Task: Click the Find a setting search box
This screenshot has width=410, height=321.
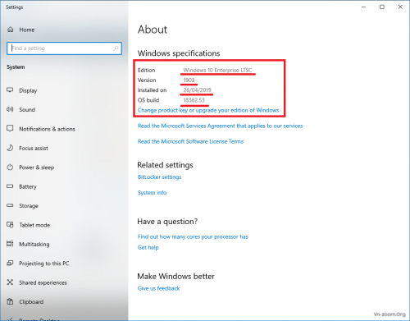Action: point(64,48)
